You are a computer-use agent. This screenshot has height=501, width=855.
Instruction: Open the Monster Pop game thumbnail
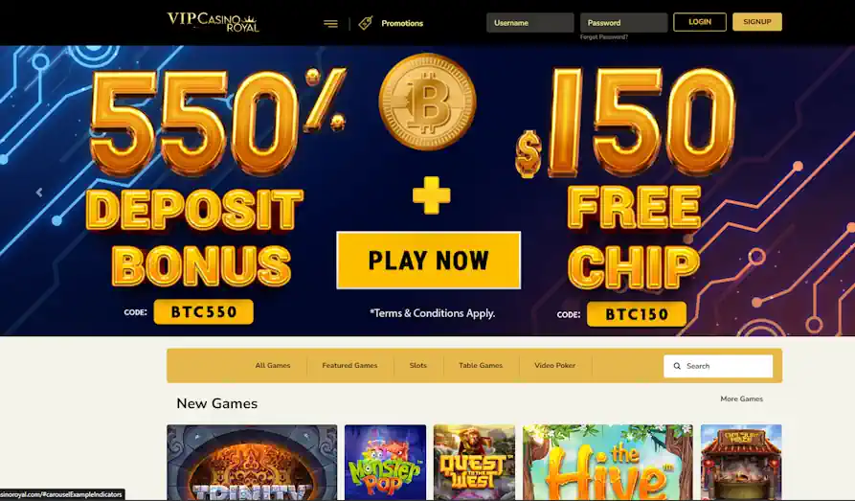click(385, 463)
